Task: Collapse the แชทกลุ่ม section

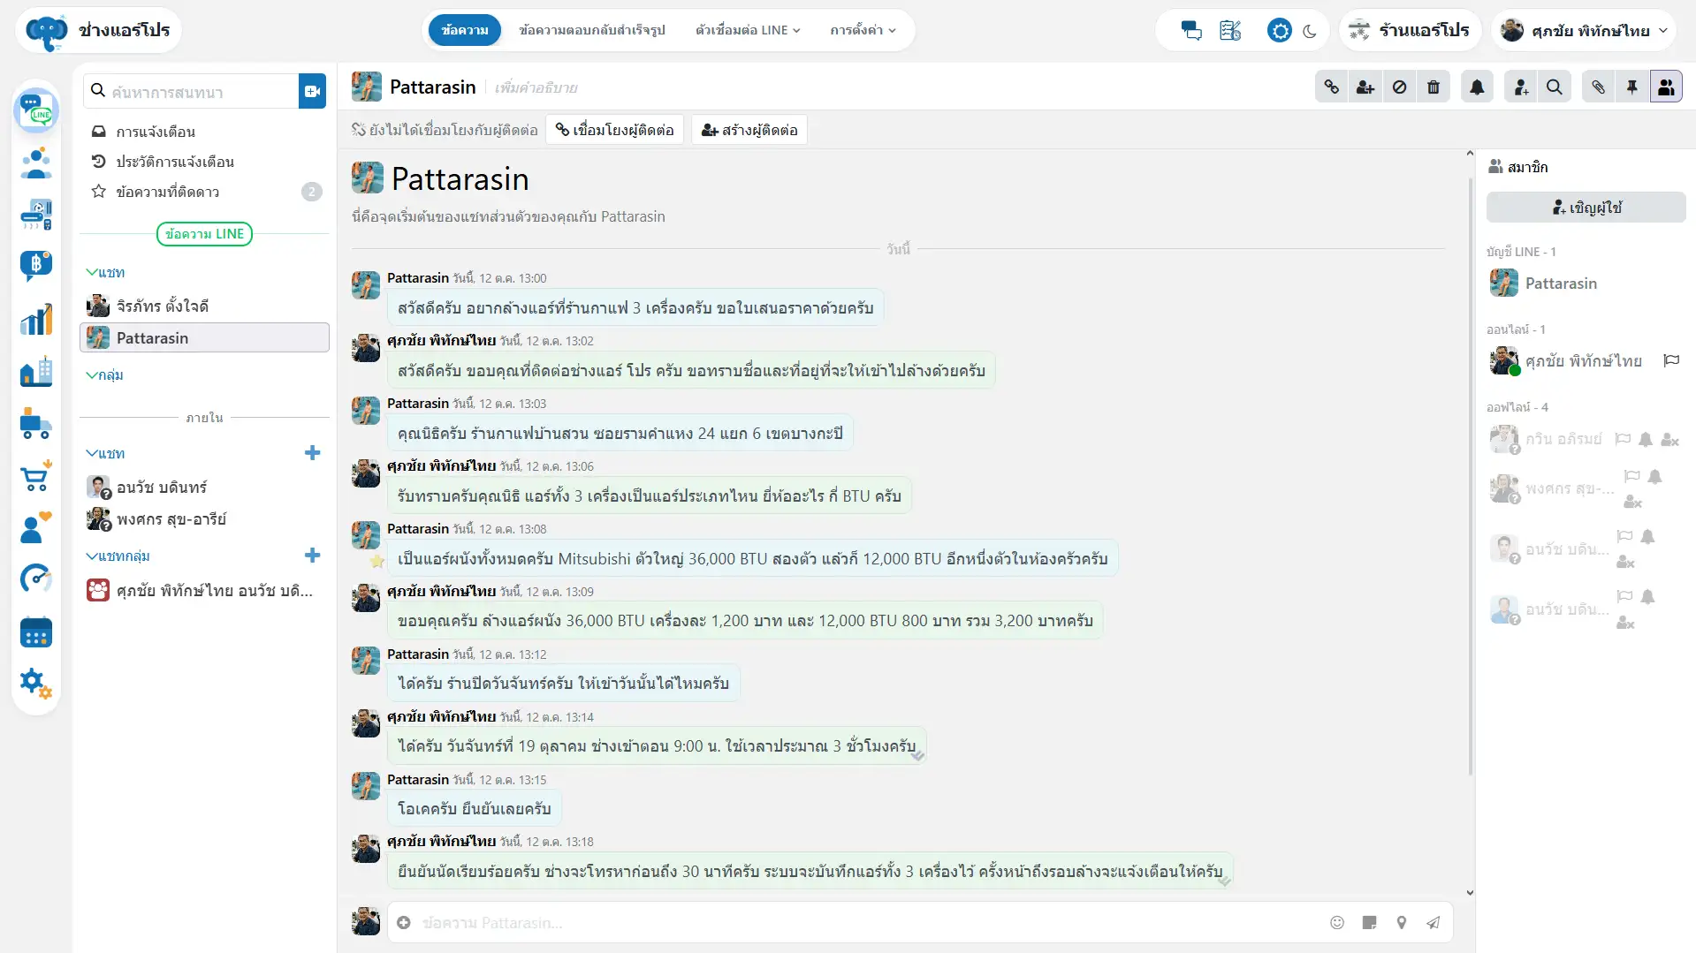Action: (118, 556)
